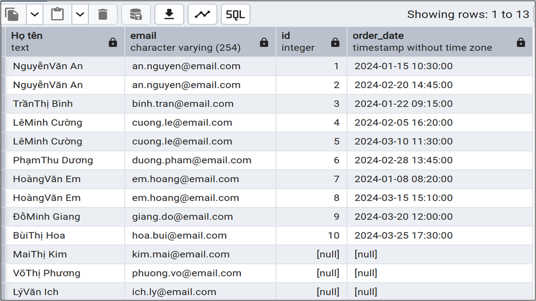The image size is (536, 301).
Task: Click order date 2024-03-25 17:30:00 cell
Action: tap(404, 235)
